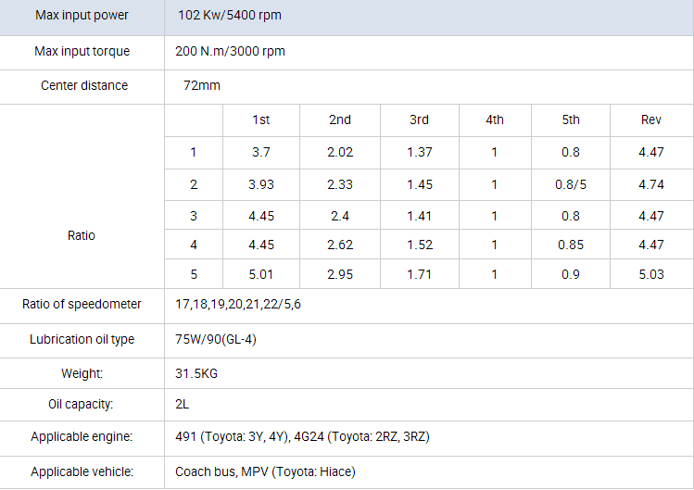Click the 1st gear column header
The image size is (694, 490).
pos(261,120)
